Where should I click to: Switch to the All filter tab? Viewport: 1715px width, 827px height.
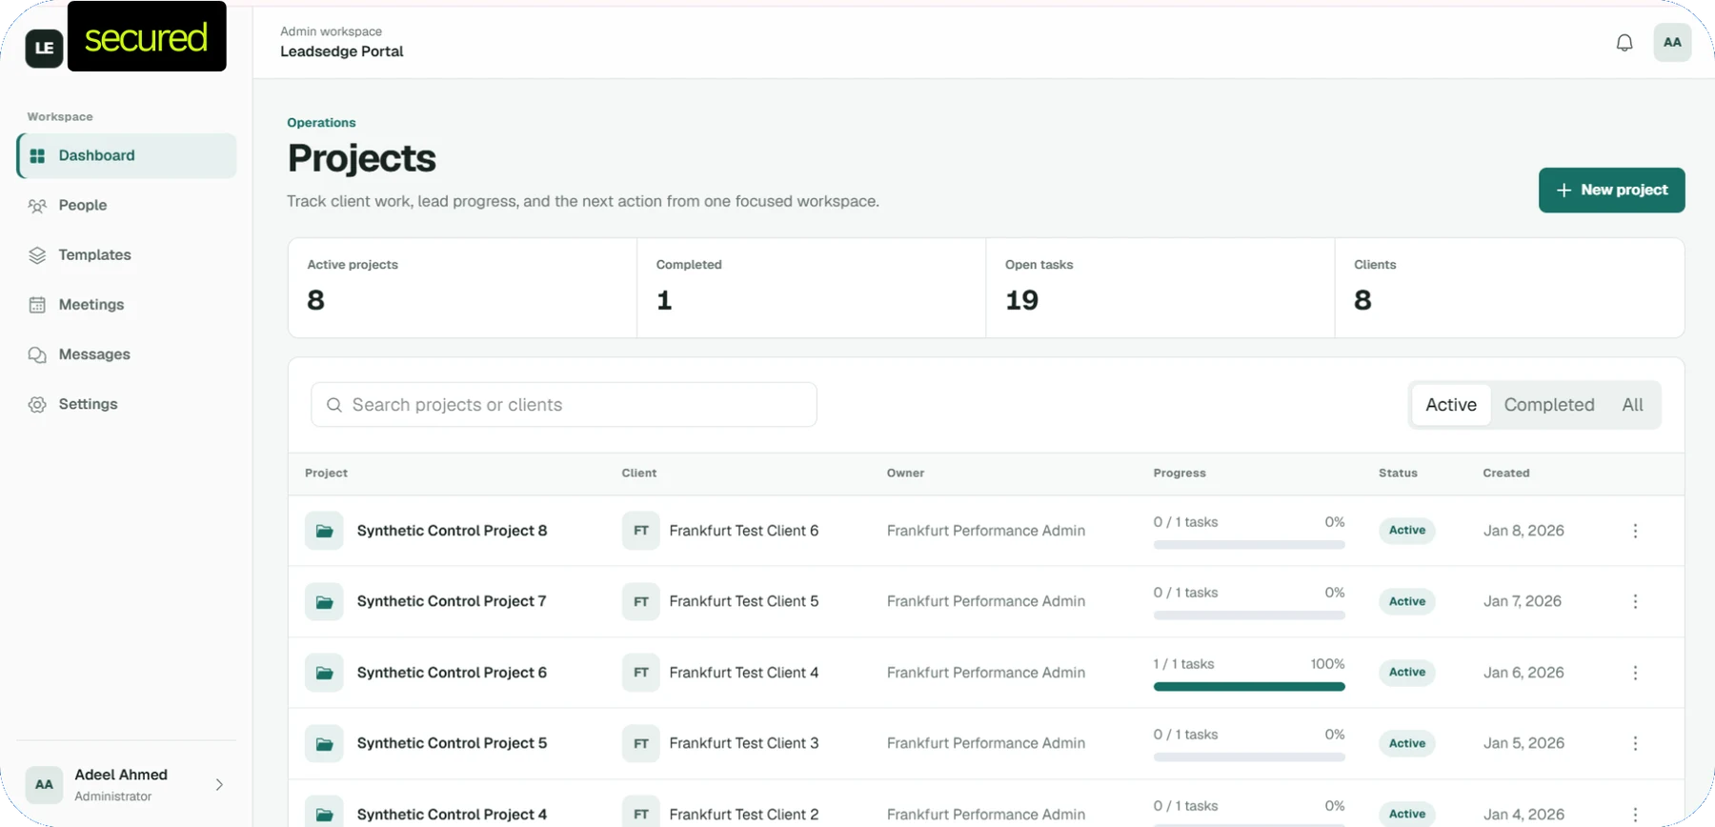pos(1632,405)
